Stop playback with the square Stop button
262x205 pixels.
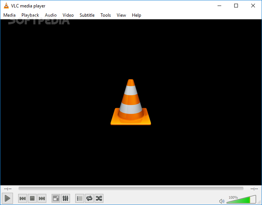click(x=32, y=198)
